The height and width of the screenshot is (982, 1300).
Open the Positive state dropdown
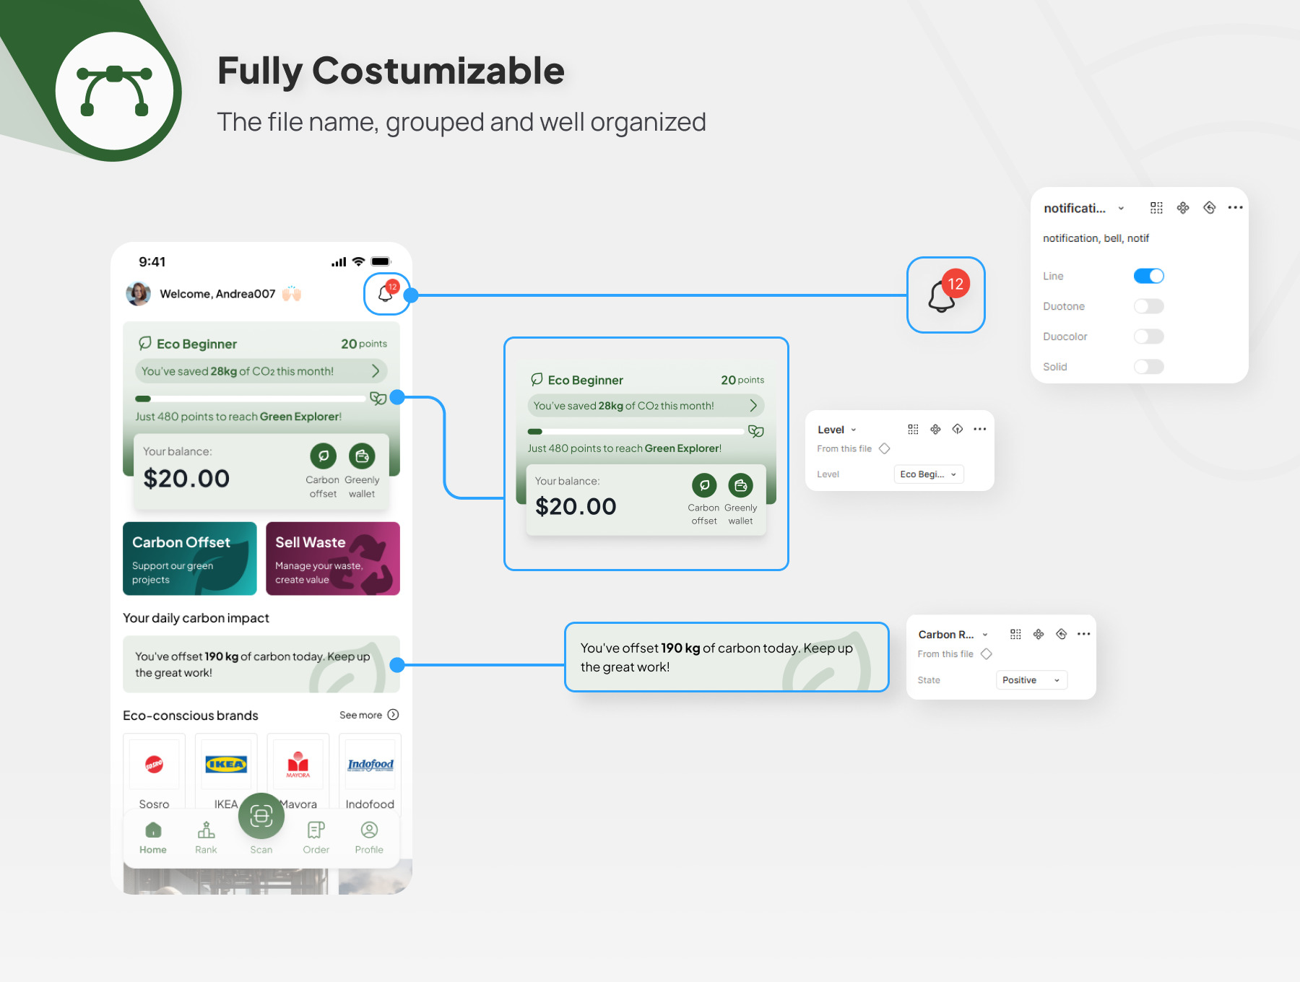[x=1031, y=680]
